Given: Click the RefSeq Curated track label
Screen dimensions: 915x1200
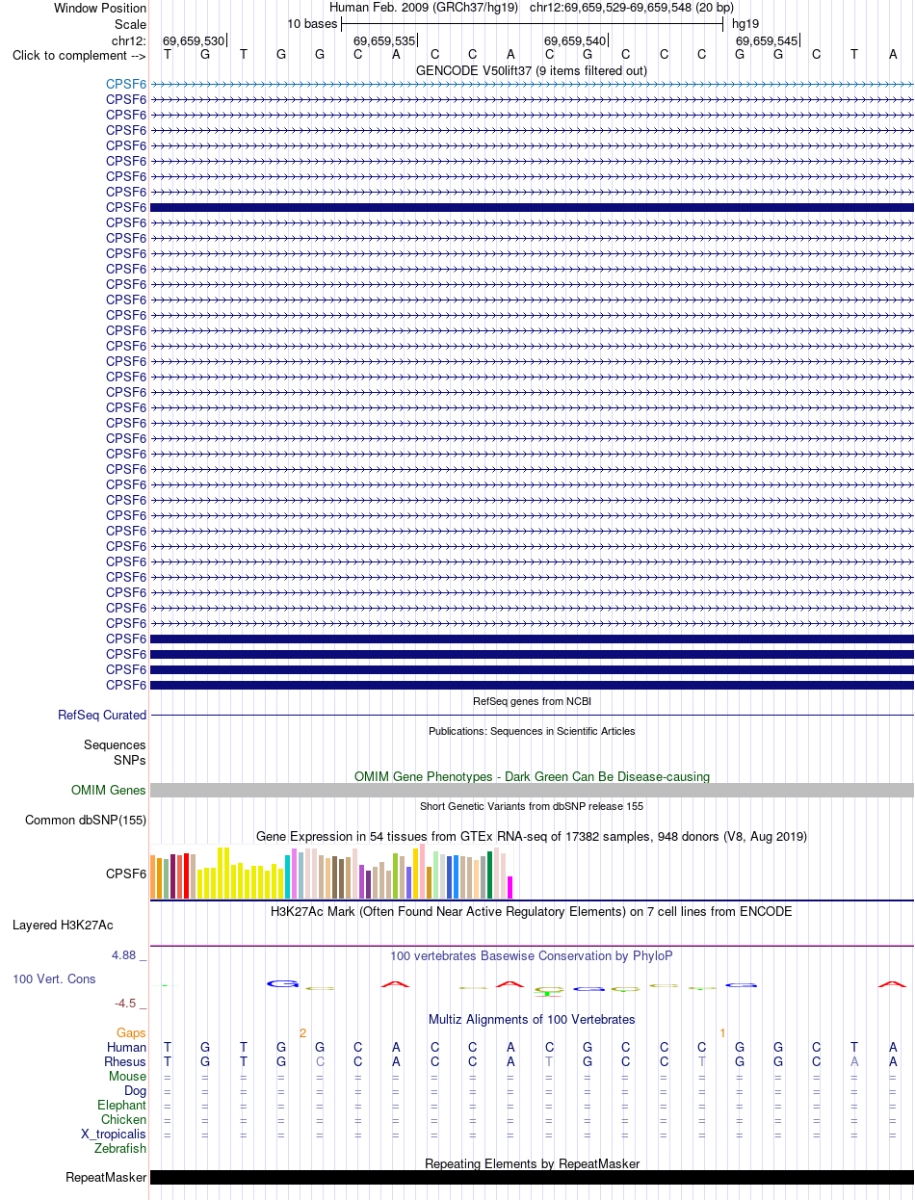Looking at the screenshot, I should point(102,716).
